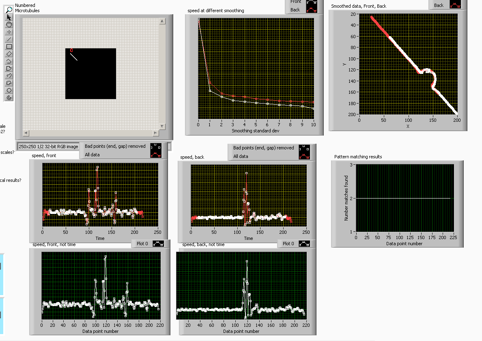This screenshot has width=482, height=341.
Task: Click Bad points removed legend icon for speed back
Action: click(x=304, y=148)
